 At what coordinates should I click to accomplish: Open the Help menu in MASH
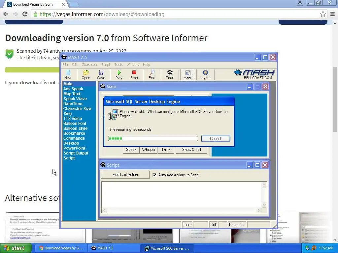tap(146, 65)
